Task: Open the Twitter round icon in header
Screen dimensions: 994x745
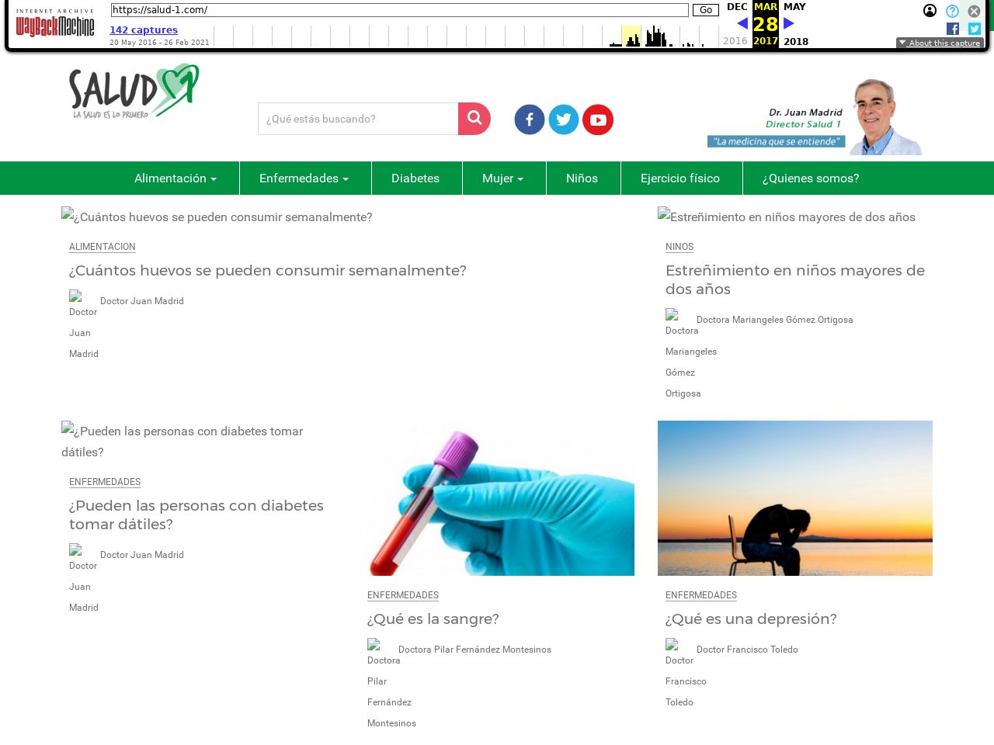Action: (564, 120)
